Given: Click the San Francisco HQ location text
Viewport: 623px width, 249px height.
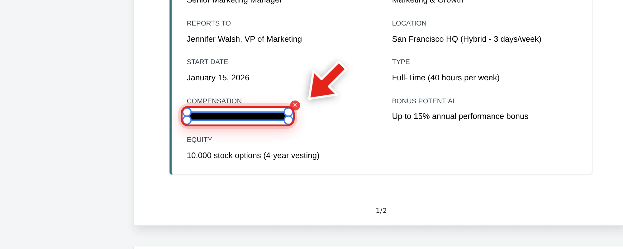Looking at the screenshot, I should coord(467,39).
